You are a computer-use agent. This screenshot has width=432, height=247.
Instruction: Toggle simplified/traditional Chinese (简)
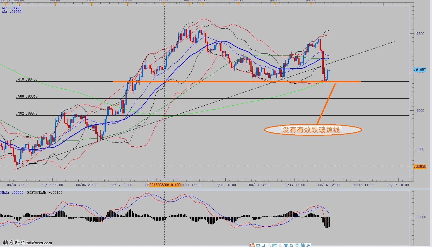click(303, 245)
